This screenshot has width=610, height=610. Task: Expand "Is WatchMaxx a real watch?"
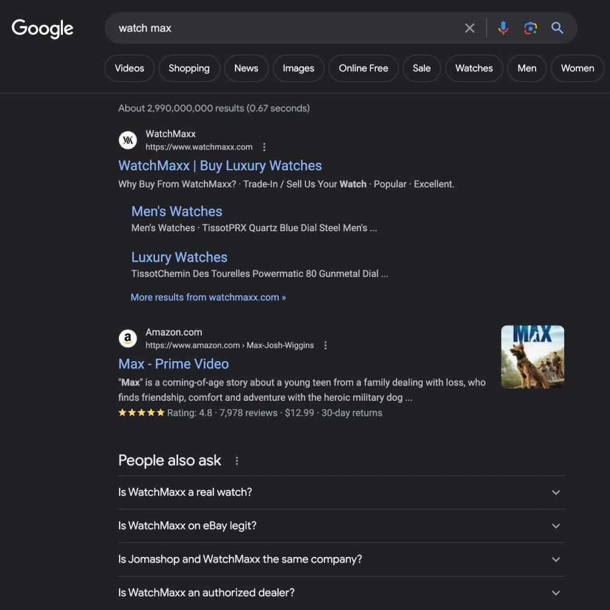(x=341, y=492)
